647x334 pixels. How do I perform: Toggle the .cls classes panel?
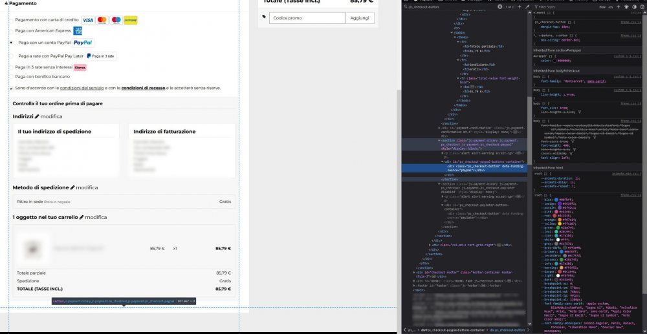point(611,7)
